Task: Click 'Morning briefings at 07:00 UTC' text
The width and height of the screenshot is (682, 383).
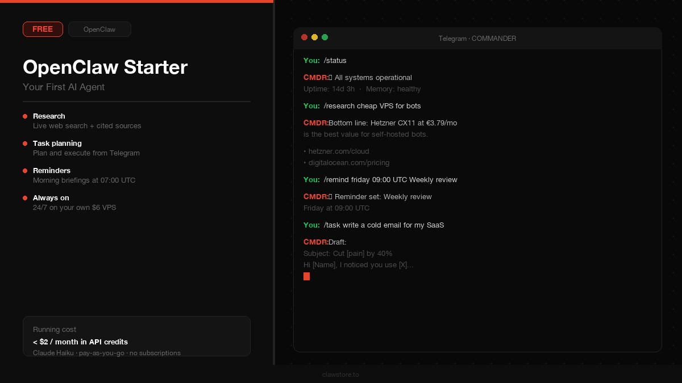Action: (84, 180)
